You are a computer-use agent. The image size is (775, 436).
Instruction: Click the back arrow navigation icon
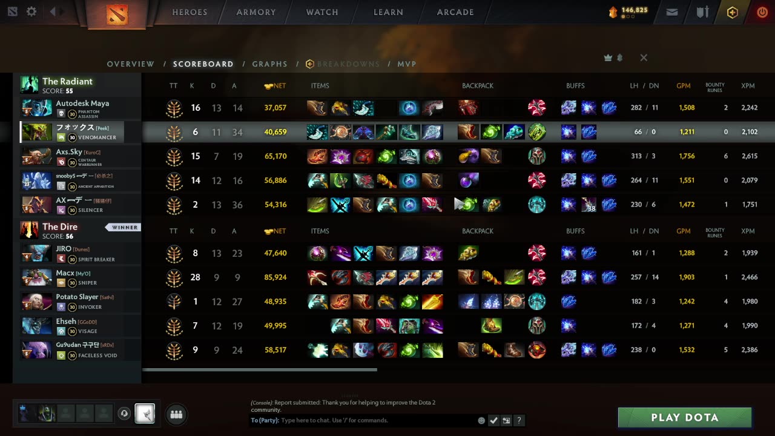pos(53,12)
